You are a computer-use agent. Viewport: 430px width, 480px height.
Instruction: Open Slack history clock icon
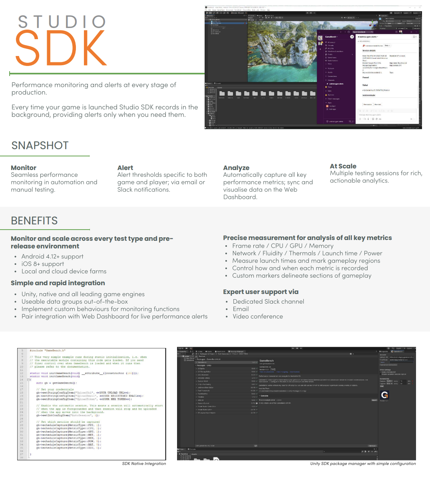click(x=348, y=32)
